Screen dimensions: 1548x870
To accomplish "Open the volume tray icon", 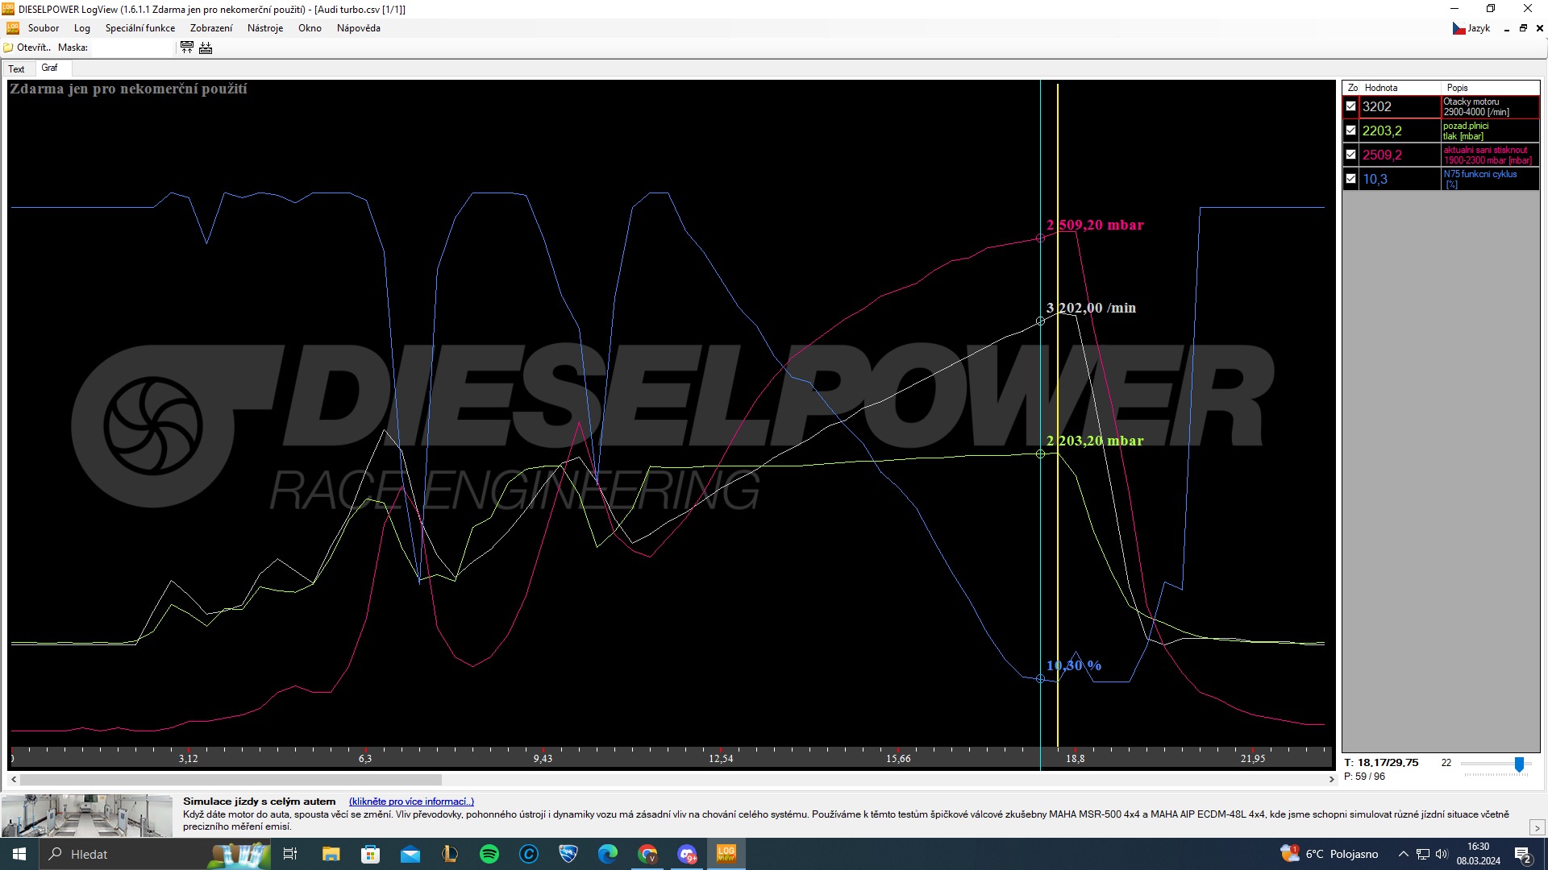I will click(x=1442, y=854).
